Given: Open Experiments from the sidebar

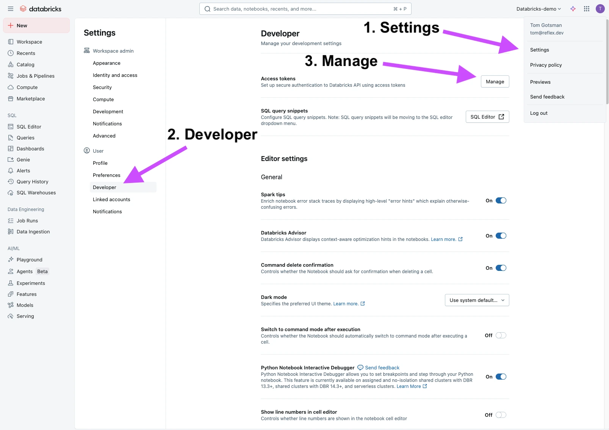Looking at the screenshot, I should pos(31,283).
